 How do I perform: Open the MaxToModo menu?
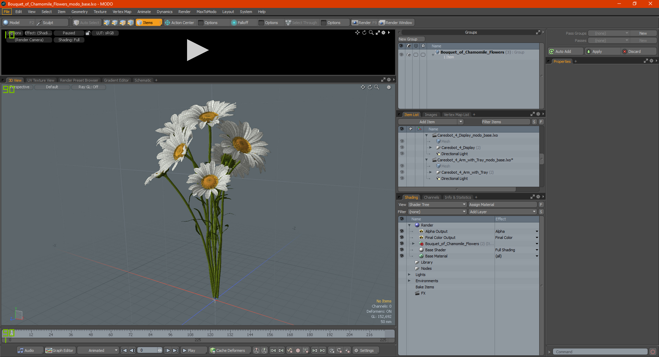coord(206,12)
